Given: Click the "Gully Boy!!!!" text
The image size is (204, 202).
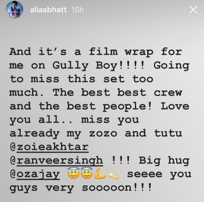Looking at the screenshot, I should click(x=99, y=66).
